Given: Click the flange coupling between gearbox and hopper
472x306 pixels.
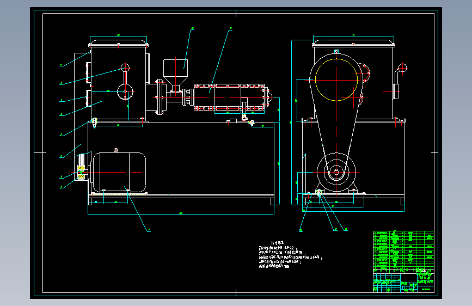Looking at the screenshot, I should [x=160, y=97].
